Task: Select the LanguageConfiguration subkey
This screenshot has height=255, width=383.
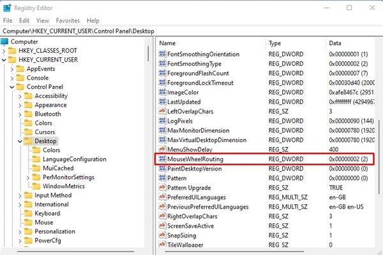Action: click(75, 160)
